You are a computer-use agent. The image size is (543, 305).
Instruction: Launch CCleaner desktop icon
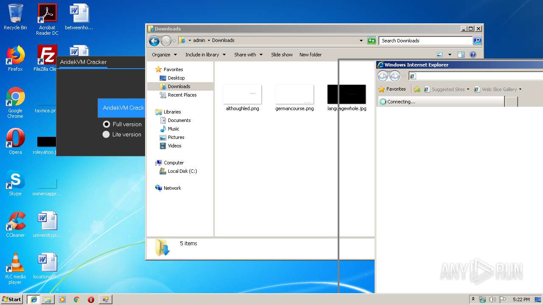click(15, 225)
